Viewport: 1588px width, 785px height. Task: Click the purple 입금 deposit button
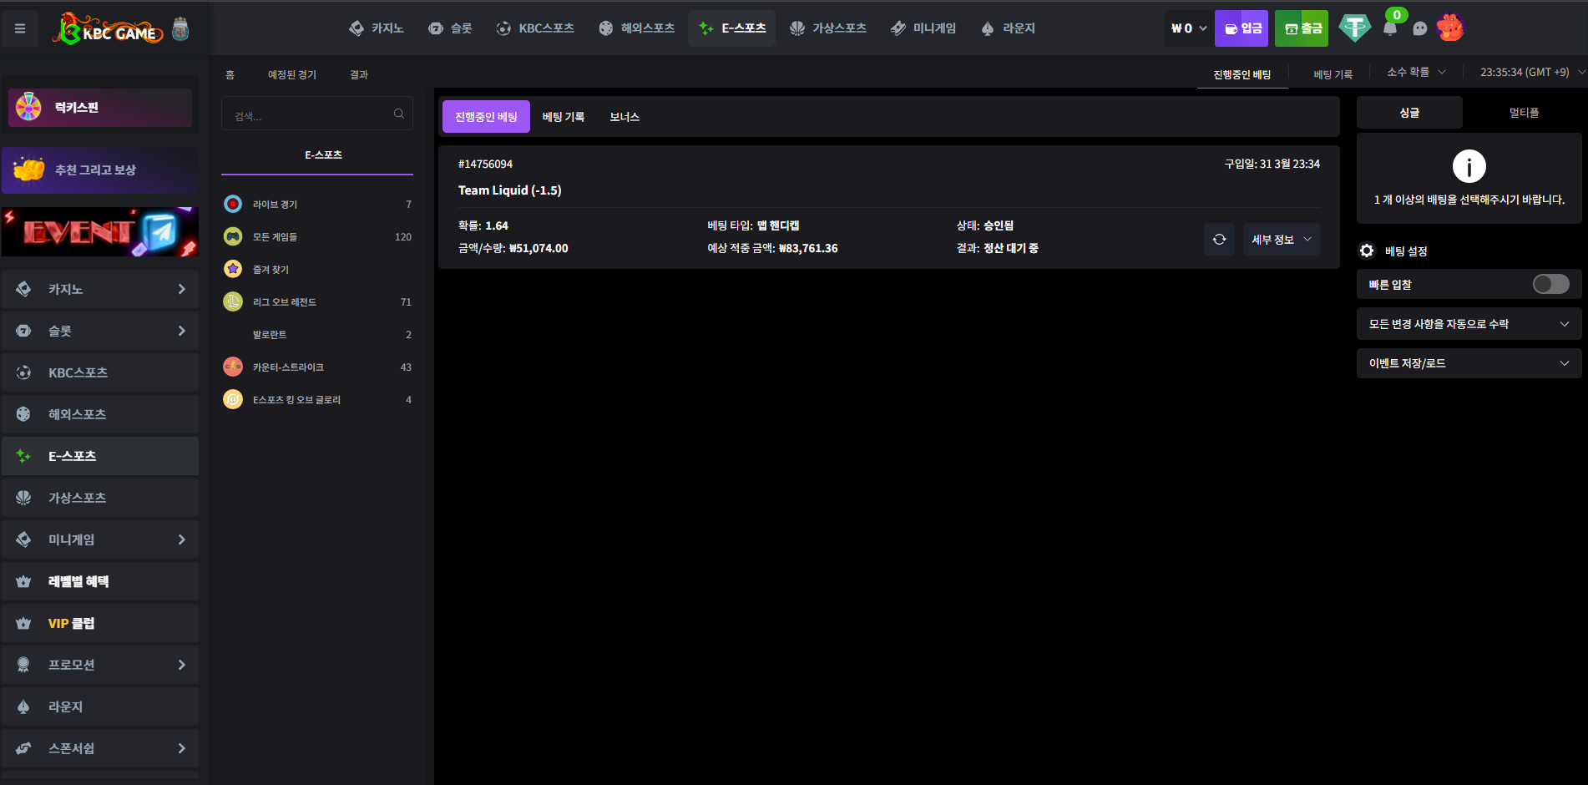[x=1242, y=28]
